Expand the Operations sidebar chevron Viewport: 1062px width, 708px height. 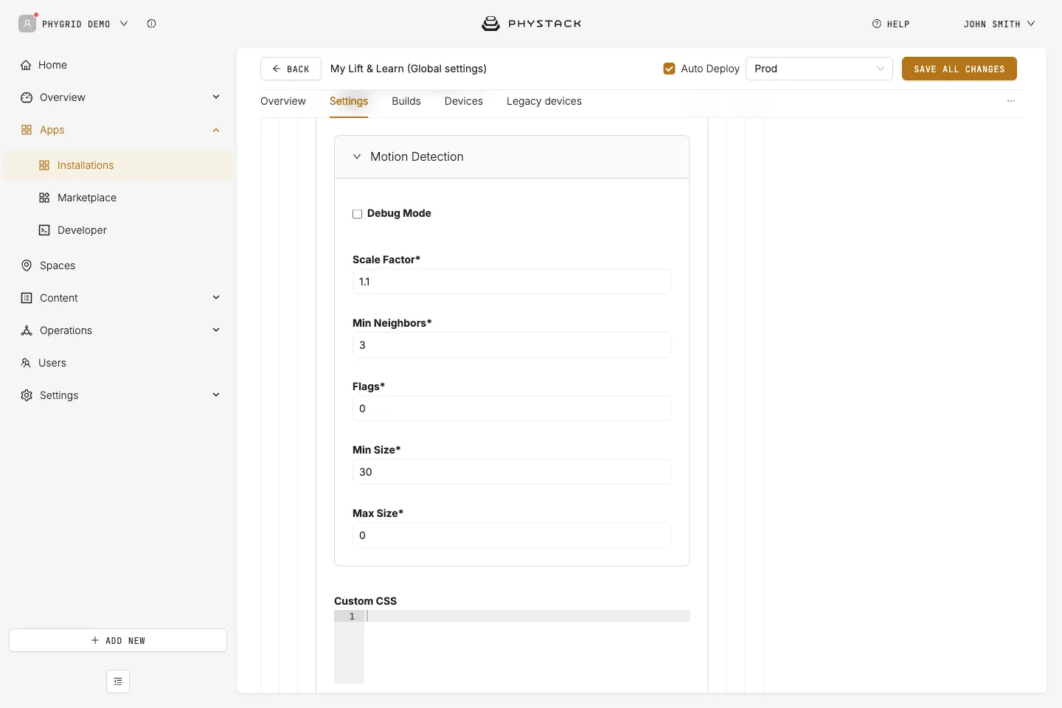(x=216, y=330)
